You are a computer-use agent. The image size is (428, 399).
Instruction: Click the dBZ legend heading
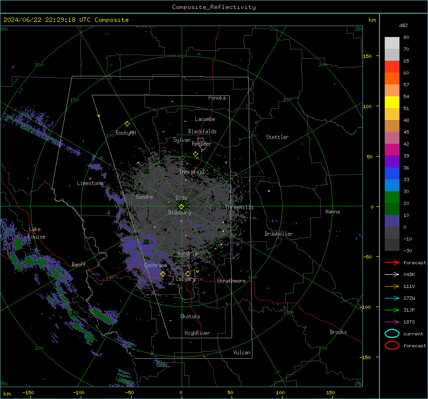403,25
